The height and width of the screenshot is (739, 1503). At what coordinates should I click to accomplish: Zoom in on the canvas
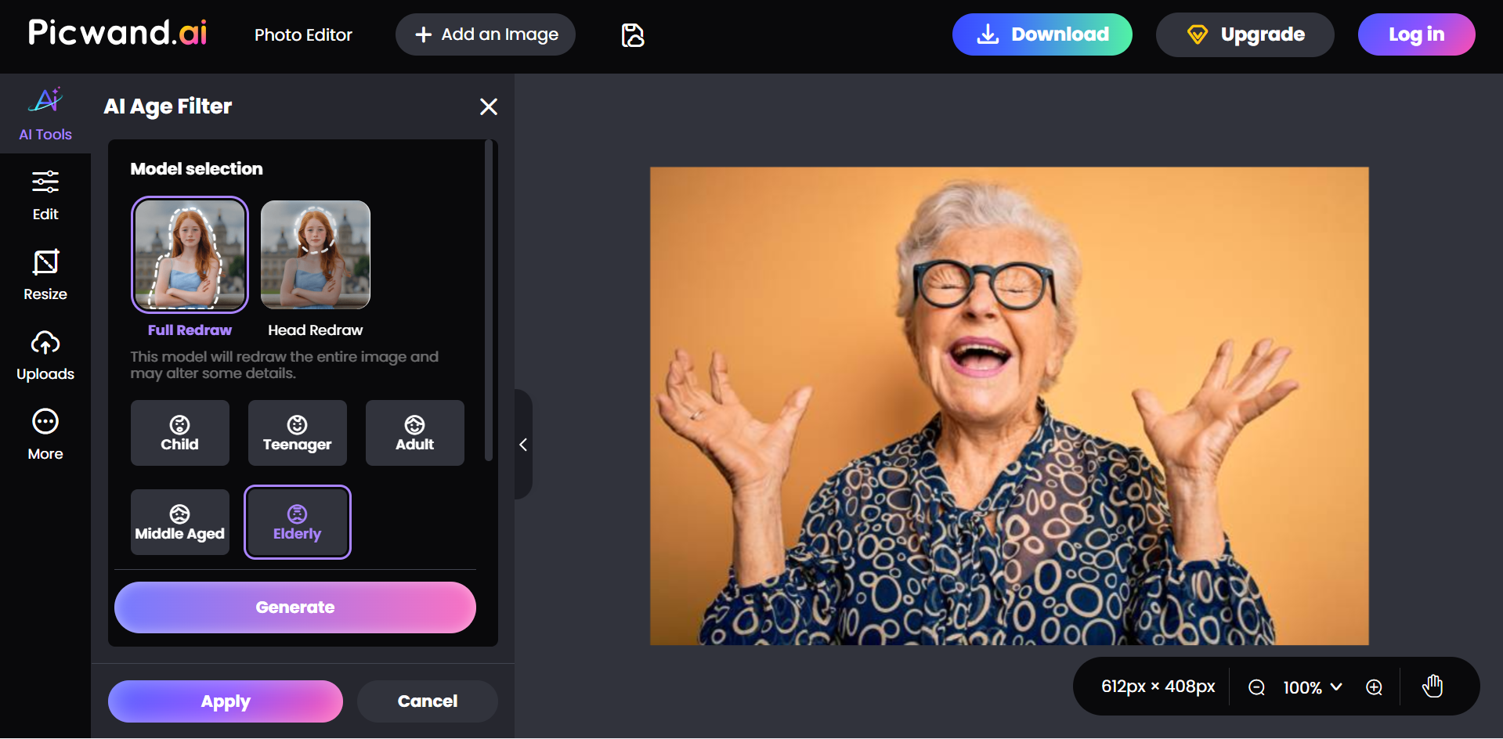click(1375, 687)
